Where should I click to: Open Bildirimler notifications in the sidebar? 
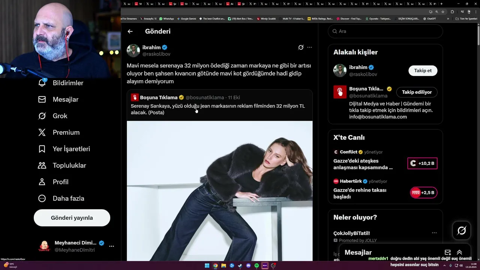tap(61, 83)
